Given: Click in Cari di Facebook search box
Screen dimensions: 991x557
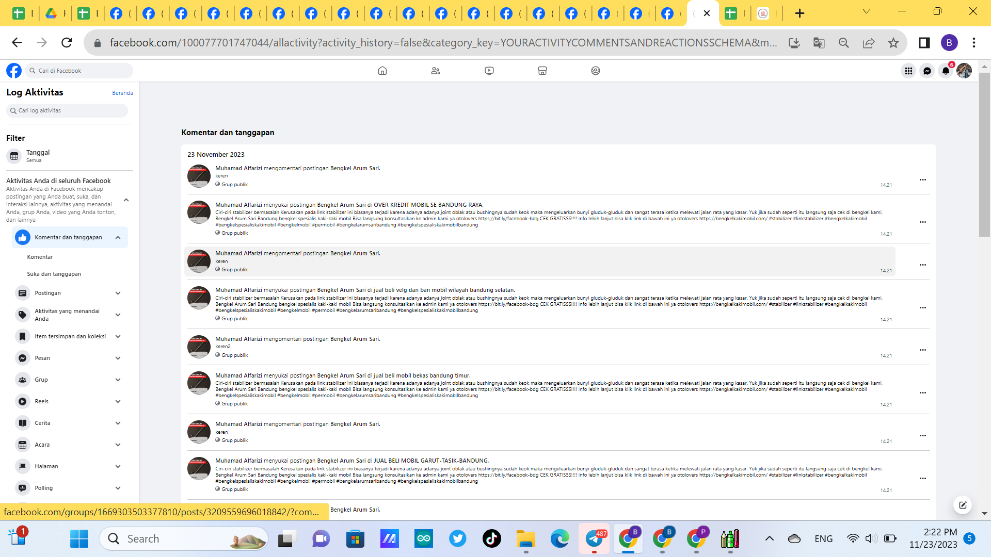Looking at the screenshot, I should 79,71.
